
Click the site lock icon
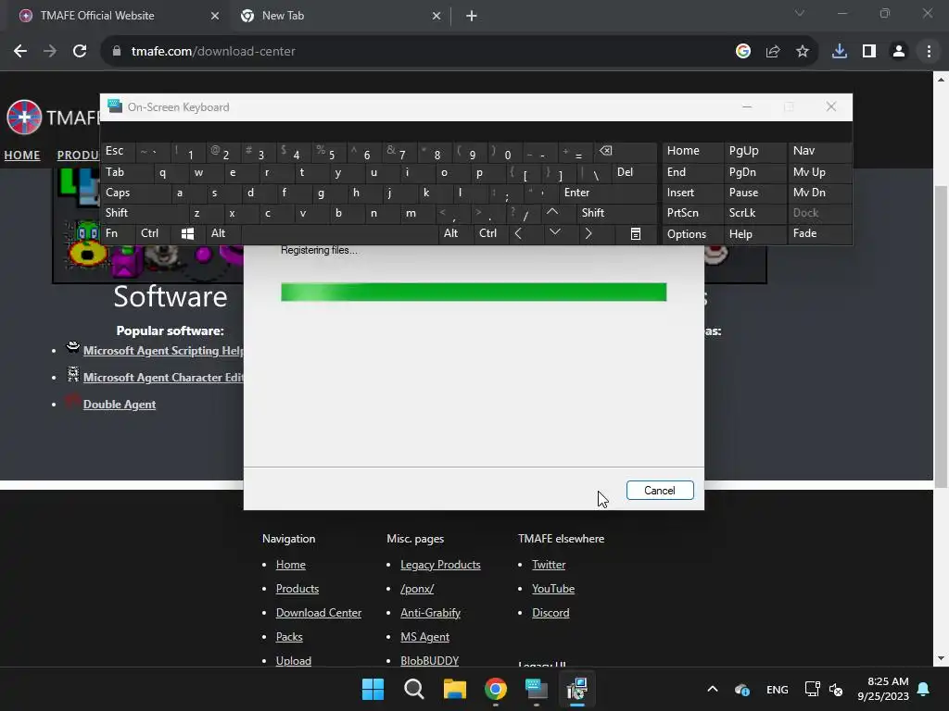tap(117, 52)
